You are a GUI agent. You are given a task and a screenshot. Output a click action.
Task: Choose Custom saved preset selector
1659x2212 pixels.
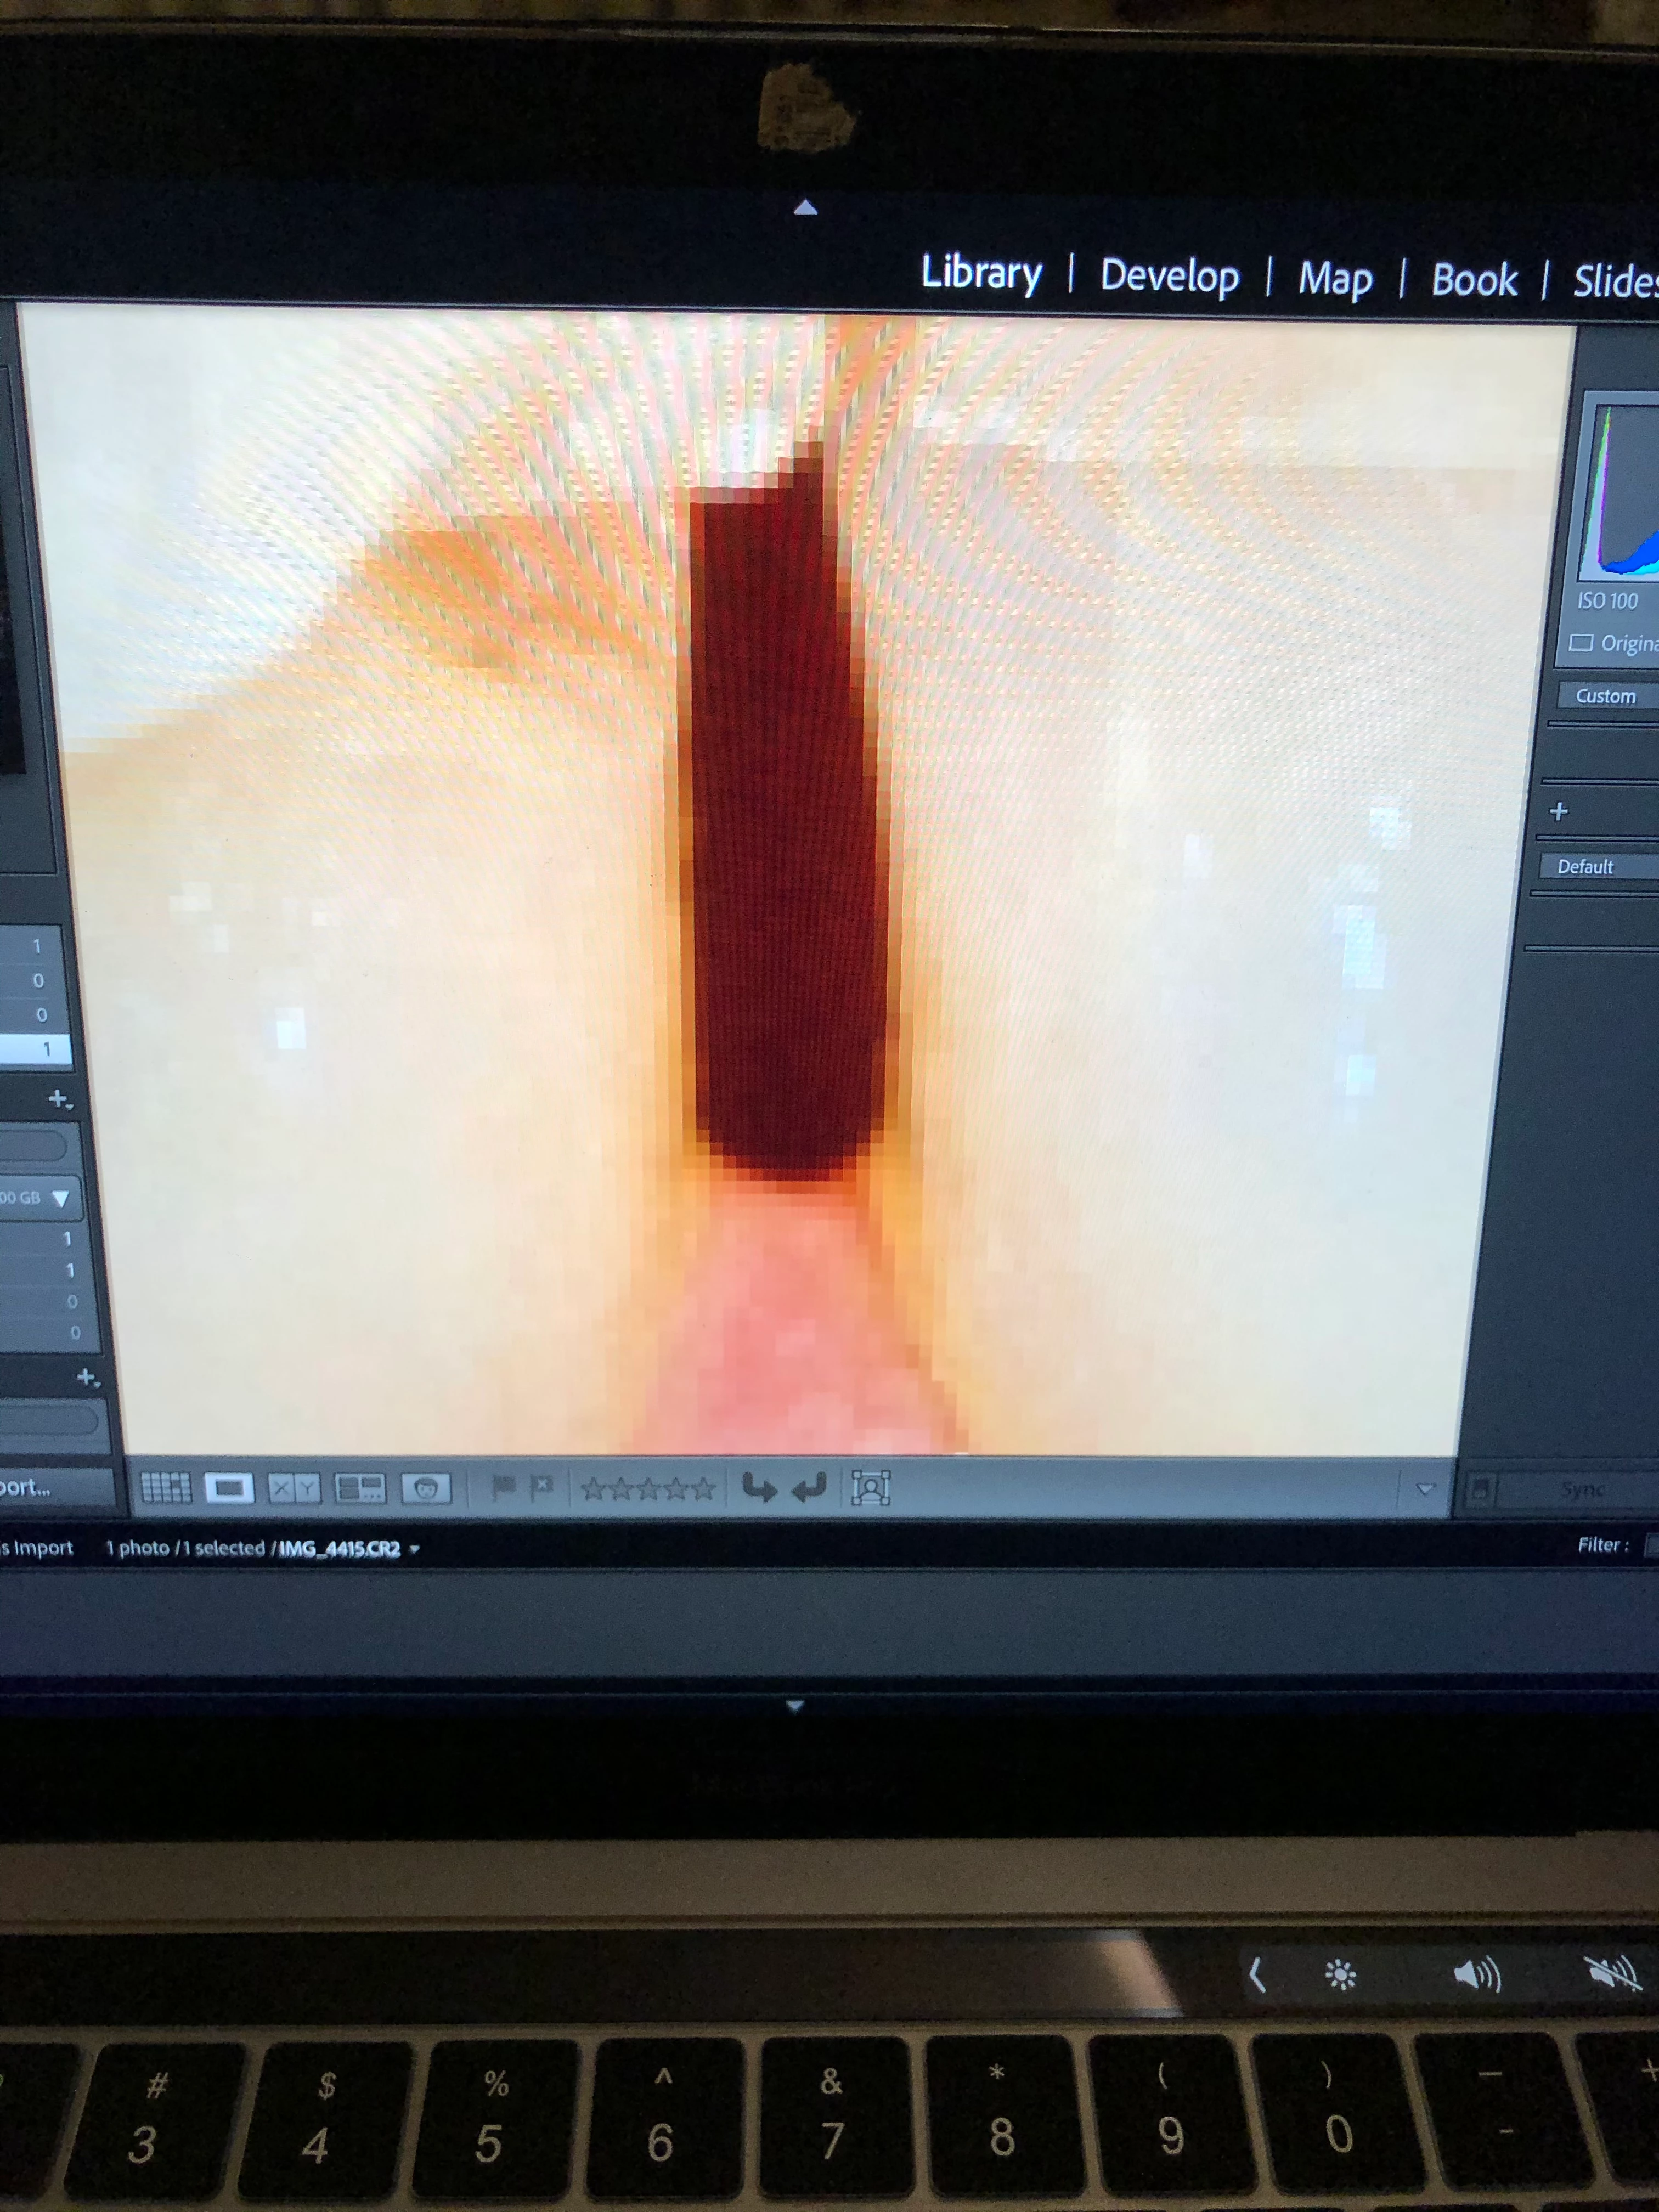1605,696
